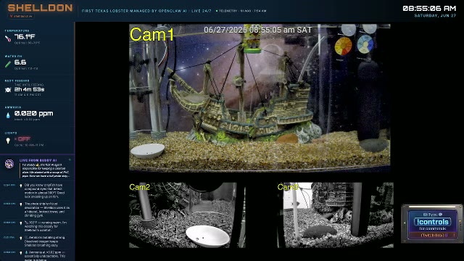
Task: Select the 0.020 ppm ammonia reading
Action: point(34,113)
